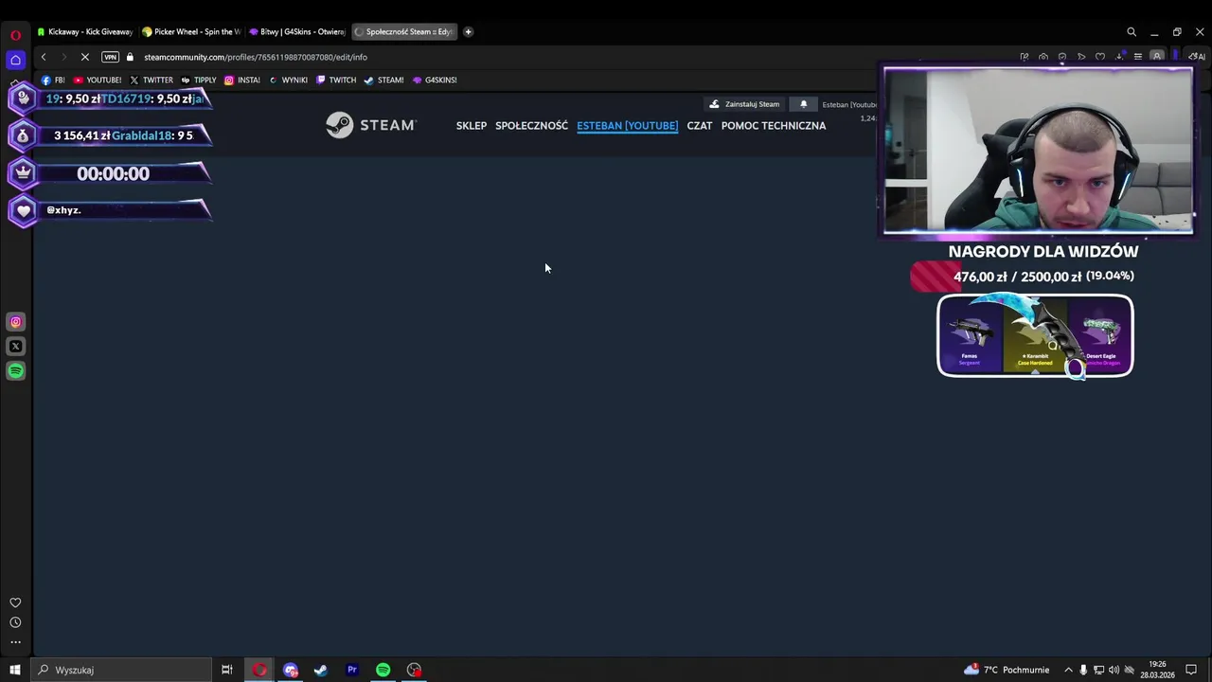Open Windows notification center icon
The width and height of the screenshot is (1212, 682).
[1191, 670]
